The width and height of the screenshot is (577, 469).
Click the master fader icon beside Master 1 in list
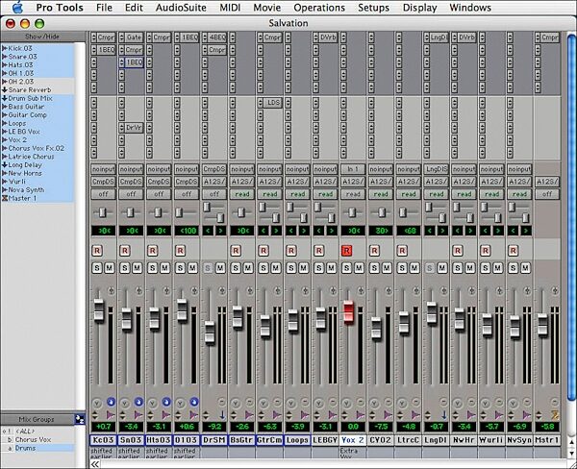click(x=5, y=198)
